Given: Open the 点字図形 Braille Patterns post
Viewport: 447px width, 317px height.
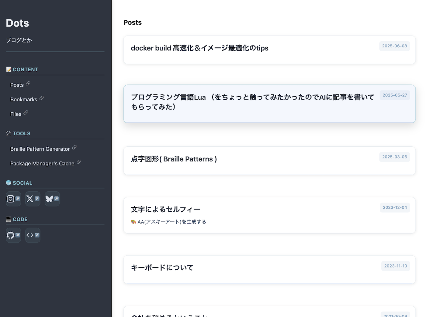Looking at the screenshot, I should 269,161.
